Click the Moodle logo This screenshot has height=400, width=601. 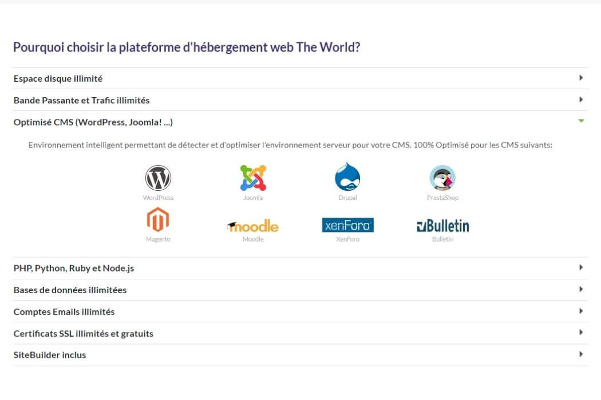pos(253,226)
